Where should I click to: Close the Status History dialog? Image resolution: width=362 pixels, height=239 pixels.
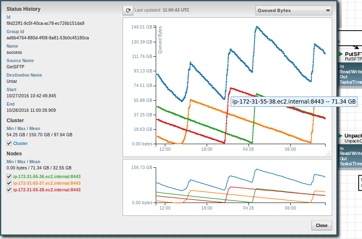[x=321, y=225]
